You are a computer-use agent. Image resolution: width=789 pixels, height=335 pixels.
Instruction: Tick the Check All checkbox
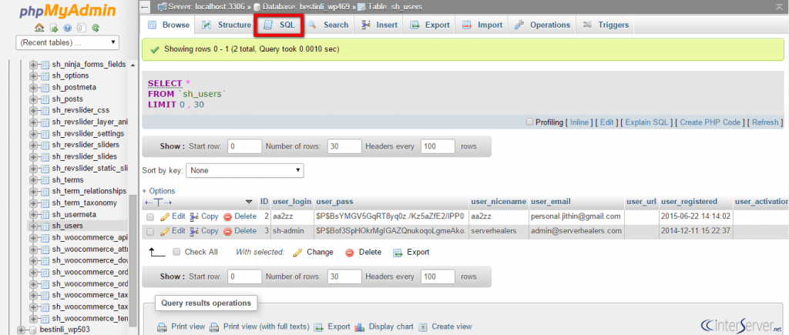tap(176, 252)
